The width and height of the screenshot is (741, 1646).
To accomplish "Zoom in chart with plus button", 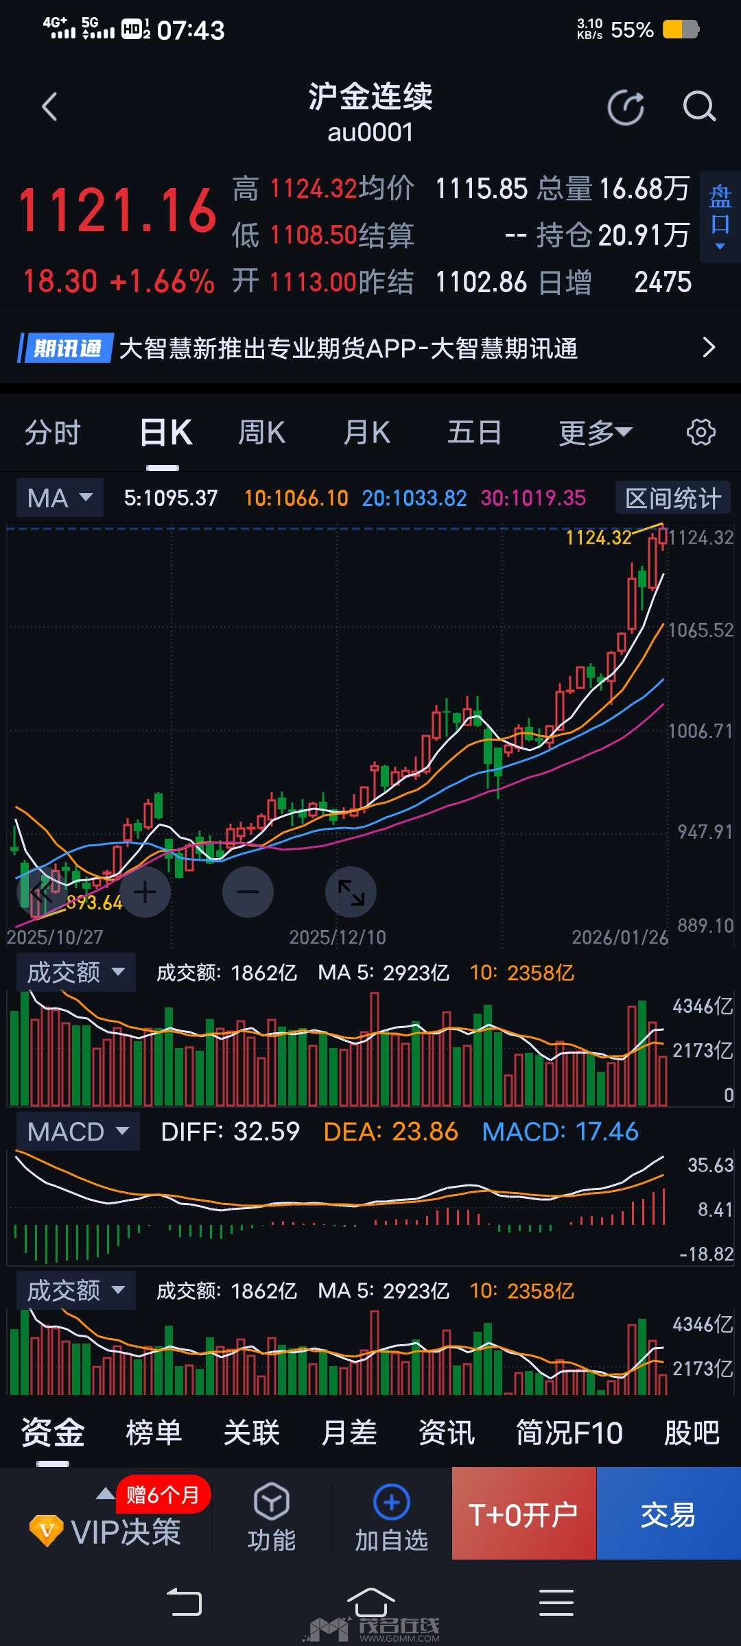I will (x=145, y=892).
